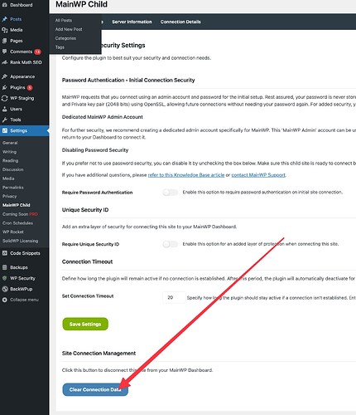Click the Set Connection Timeout field
356x415 pixels.
(174, 297)
